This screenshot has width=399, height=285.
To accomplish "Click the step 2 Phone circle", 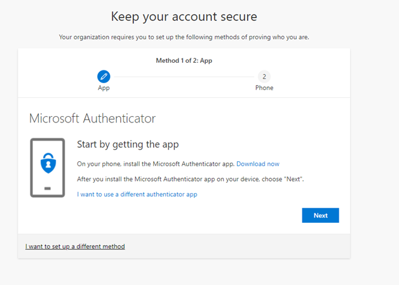I will (x=264, y=77).
